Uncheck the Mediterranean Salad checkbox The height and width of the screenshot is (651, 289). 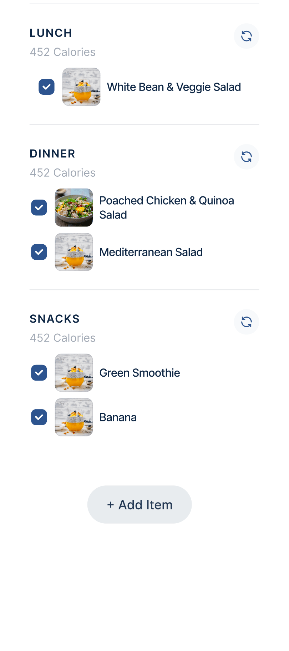(x=39, y=252)
